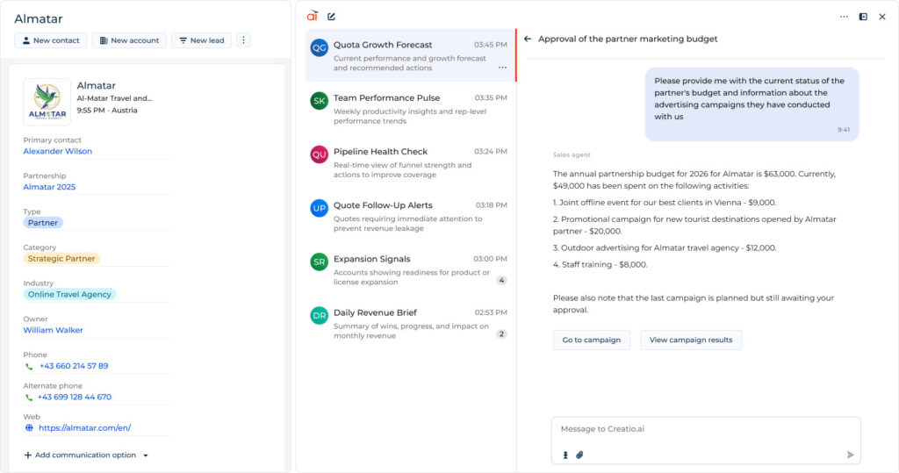Click the UP avatar of Quote Follow-Up Alerts
Screen dimensions: 899x473
tap(320, 208)
